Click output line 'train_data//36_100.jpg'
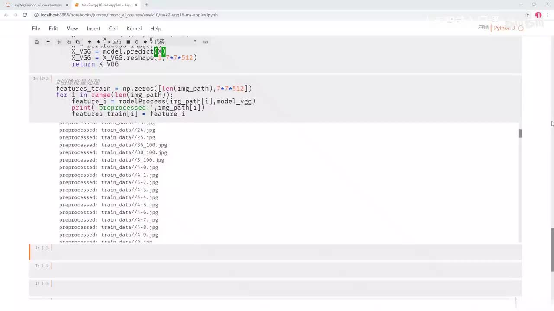The height and width of the screenshot is (311, 554). (x=113, y=145)
